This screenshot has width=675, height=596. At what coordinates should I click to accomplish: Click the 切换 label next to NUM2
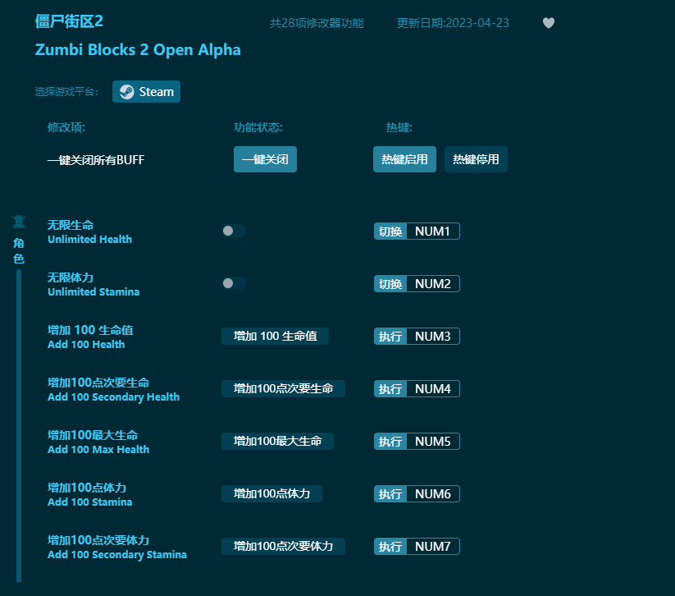point(390,283)
